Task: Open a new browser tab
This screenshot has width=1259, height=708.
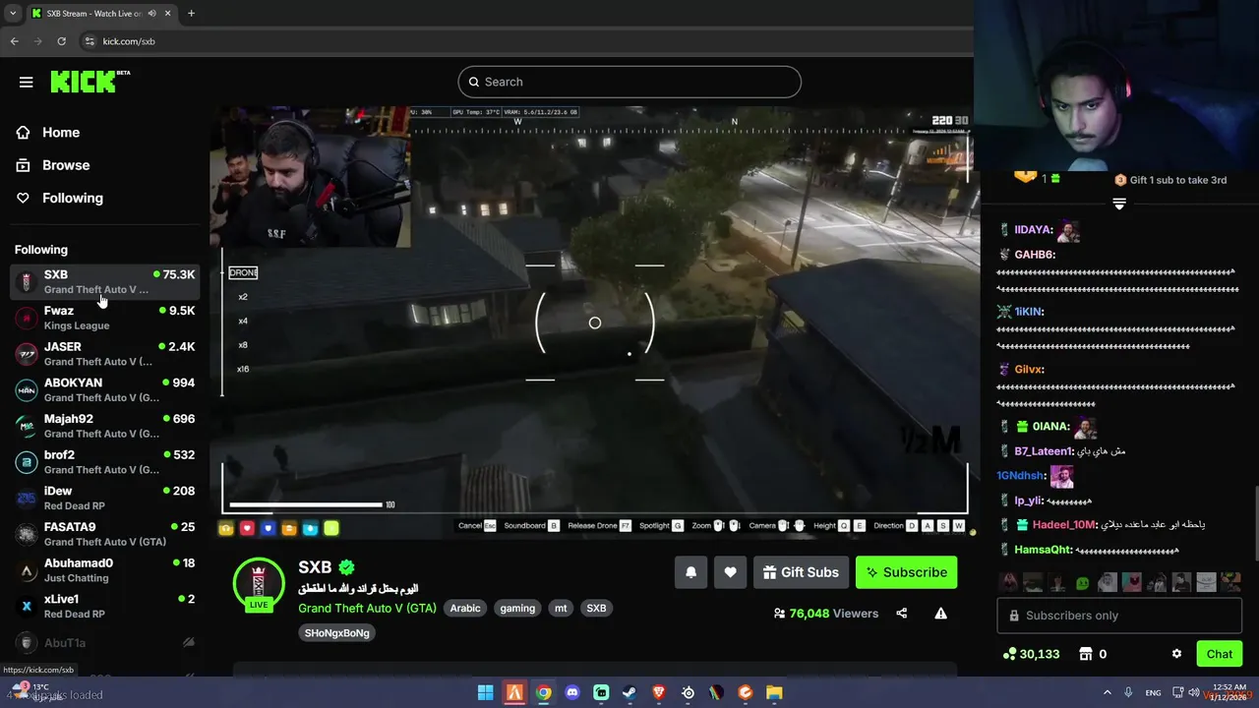Action: click(191, 13)
